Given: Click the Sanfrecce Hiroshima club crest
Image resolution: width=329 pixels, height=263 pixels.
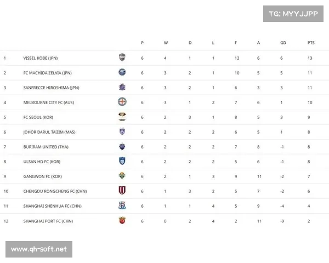Looking at the screenshot, I should tap(122, 87).
